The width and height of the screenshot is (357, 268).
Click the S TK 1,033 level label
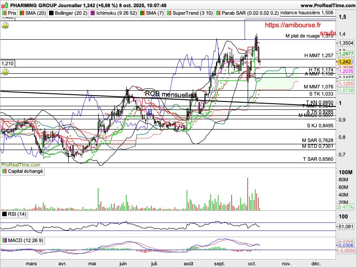(x=321, y=94)
